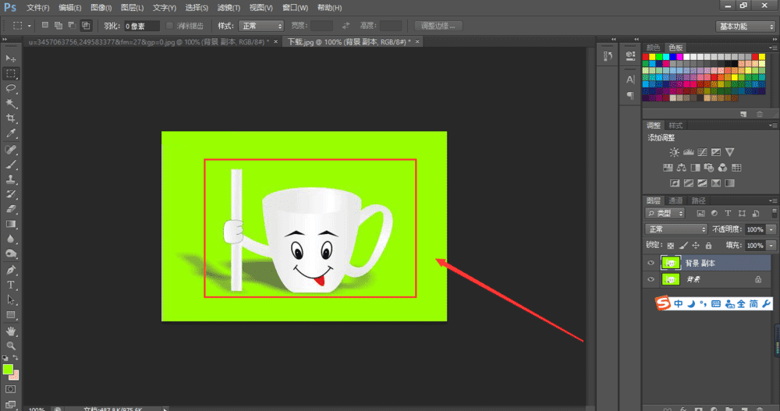Open the 样式 style dropdown

[x=261, y=26]
